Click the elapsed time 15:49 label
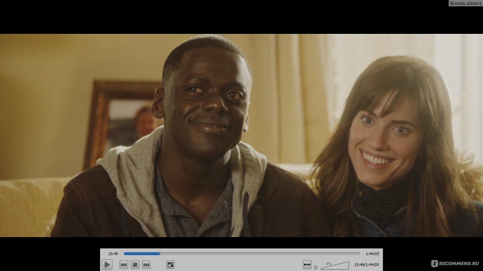 [x=113, y=254]
